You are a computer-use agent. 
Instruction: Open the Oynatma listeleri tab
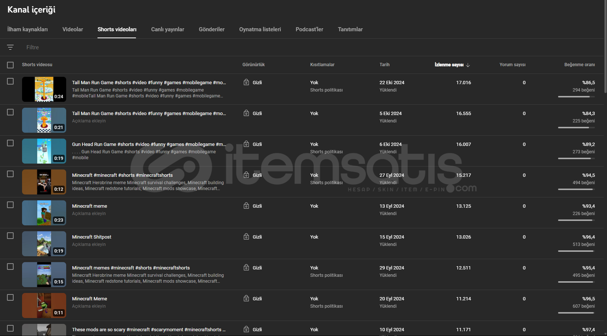[x=260, y=29]
